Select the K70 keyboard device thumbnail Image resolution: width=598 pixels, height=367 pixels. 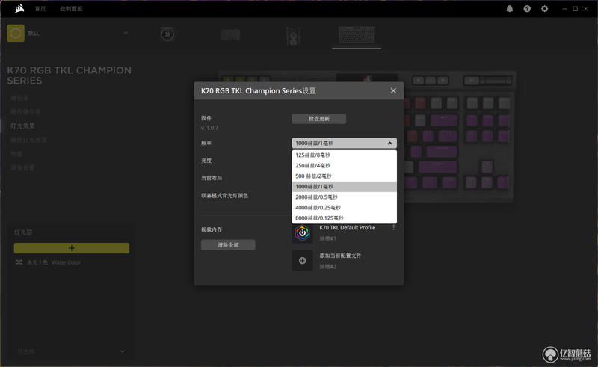tap(357, 35)
